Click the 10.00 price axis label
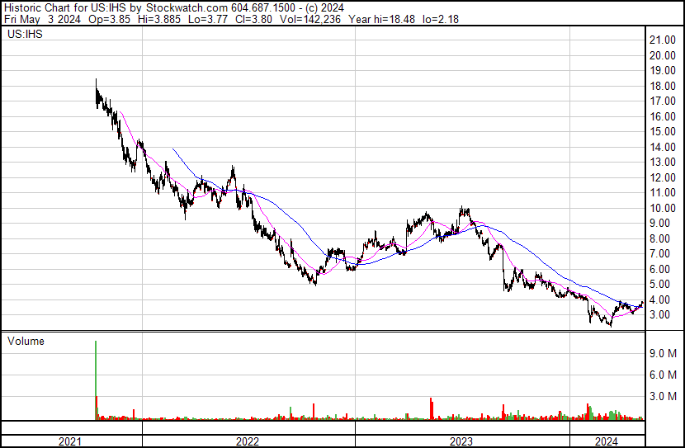The width and height of the screenshot is (685, 448). coord(662,208)
